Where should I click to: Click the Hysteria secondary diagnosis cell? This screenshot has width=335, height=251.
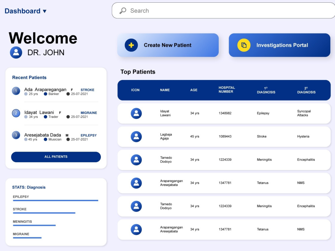coord(303,137)
